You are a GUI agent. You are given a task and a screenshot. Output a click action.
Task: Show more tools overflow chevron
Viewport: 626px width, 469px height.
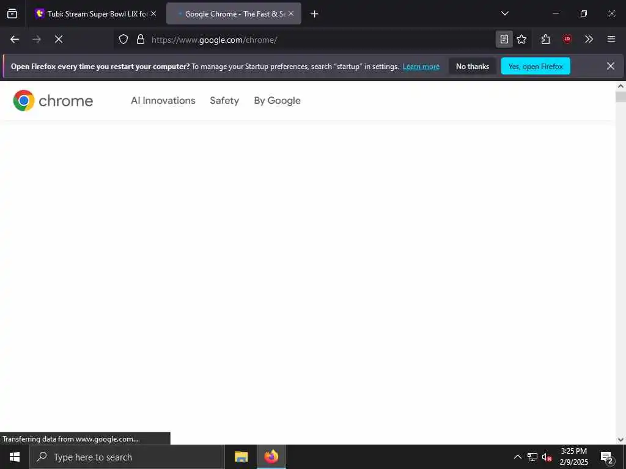point(589,39)
